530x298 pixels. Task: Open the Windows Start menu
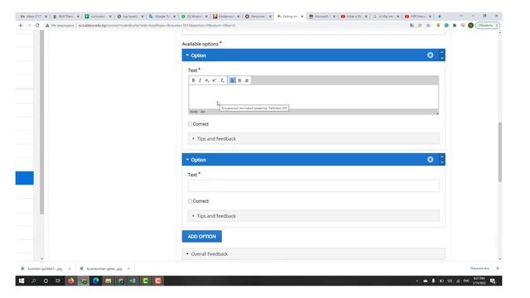pos(22,281)
